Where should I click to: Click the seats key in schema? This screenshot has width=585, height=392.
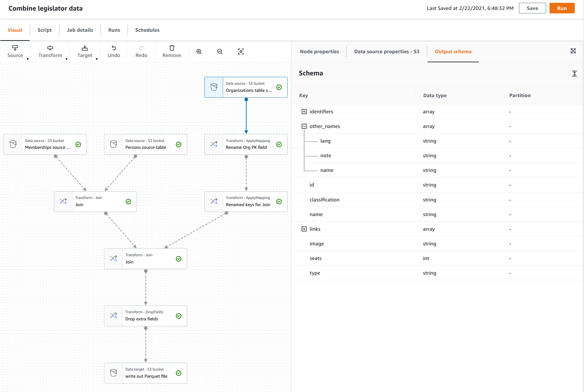(316, 258)
